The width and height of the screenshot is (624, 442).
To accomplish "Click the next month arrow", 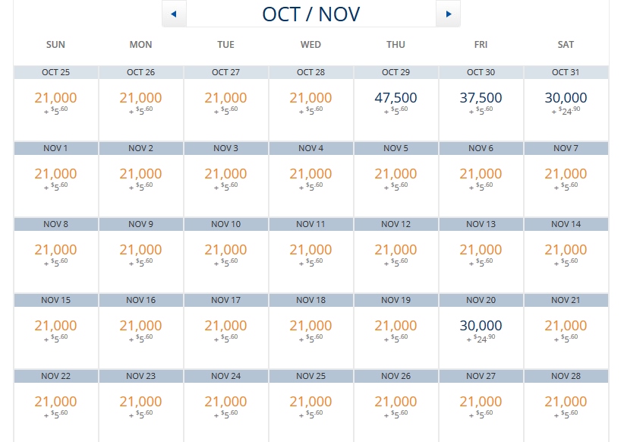I will point(448,13).
